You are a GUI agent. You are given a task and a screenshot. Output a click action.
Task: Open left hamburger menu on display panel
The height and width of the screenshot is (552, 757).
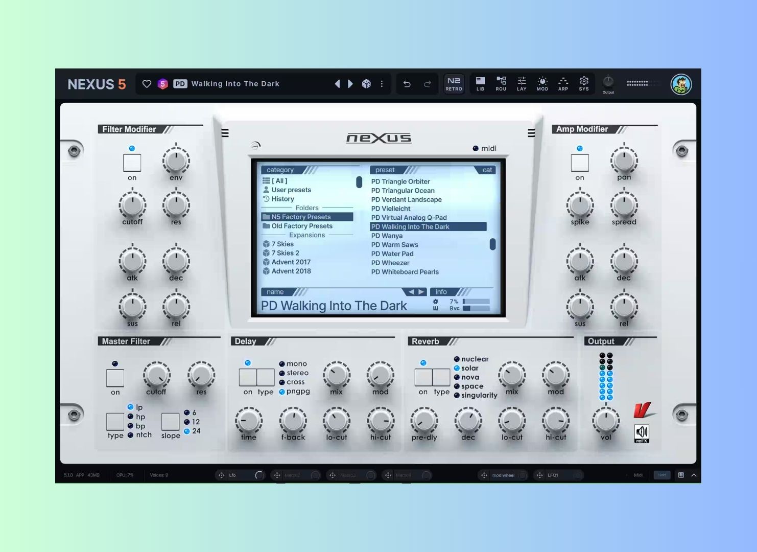[225, 133]
